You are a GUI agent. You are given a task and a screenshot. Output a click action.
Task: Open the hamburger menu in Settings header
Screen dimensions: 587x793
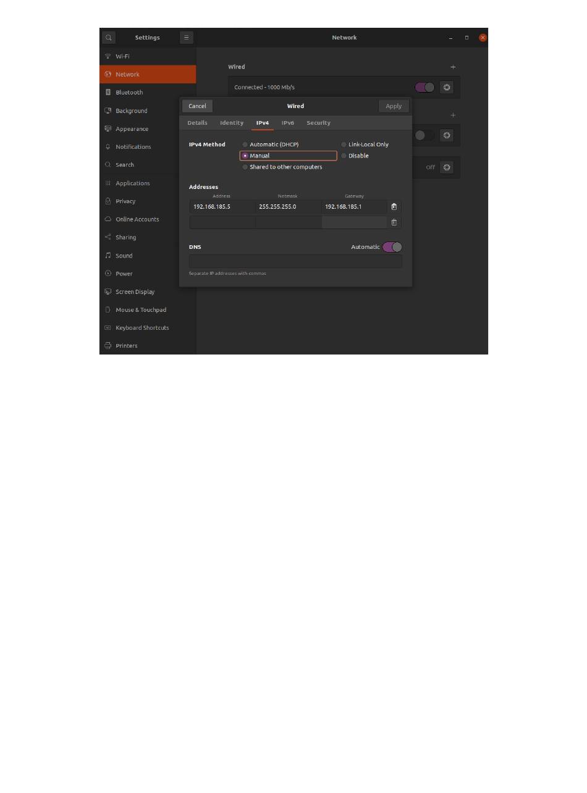tap(186, 38)
